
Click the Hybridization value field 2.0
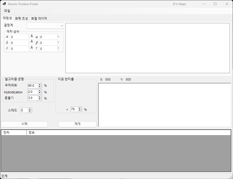coord(33,92)
